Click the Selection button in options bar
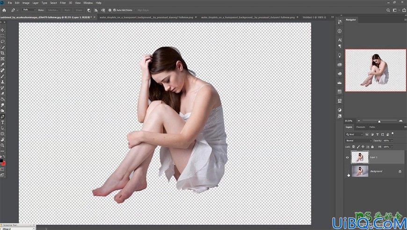 53,10
